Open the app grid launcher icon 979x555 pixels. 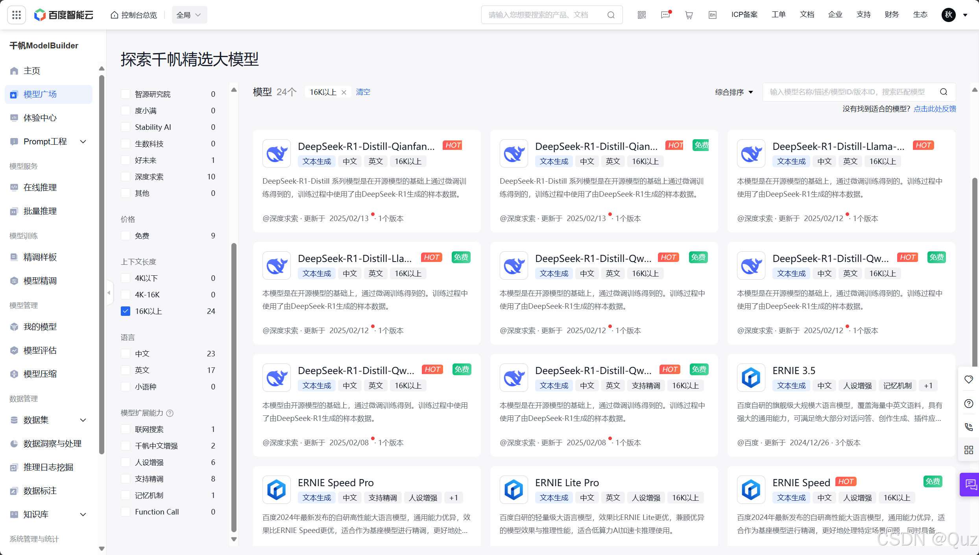tap(17, 15)
